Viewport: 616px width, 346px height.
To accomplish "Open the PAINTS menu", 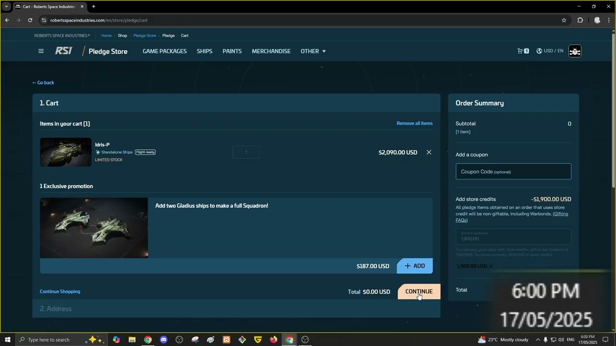I will coord(232,51).
